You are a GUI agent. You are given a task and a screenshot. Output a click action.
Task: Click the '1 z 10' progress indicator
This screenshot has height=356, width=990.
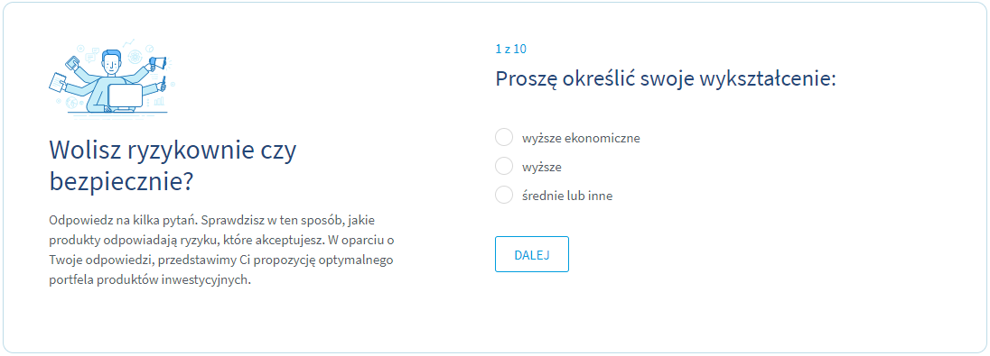point(510,49)
